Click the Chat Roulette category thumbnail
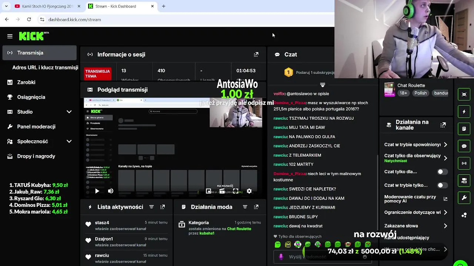 click(389, 89)
